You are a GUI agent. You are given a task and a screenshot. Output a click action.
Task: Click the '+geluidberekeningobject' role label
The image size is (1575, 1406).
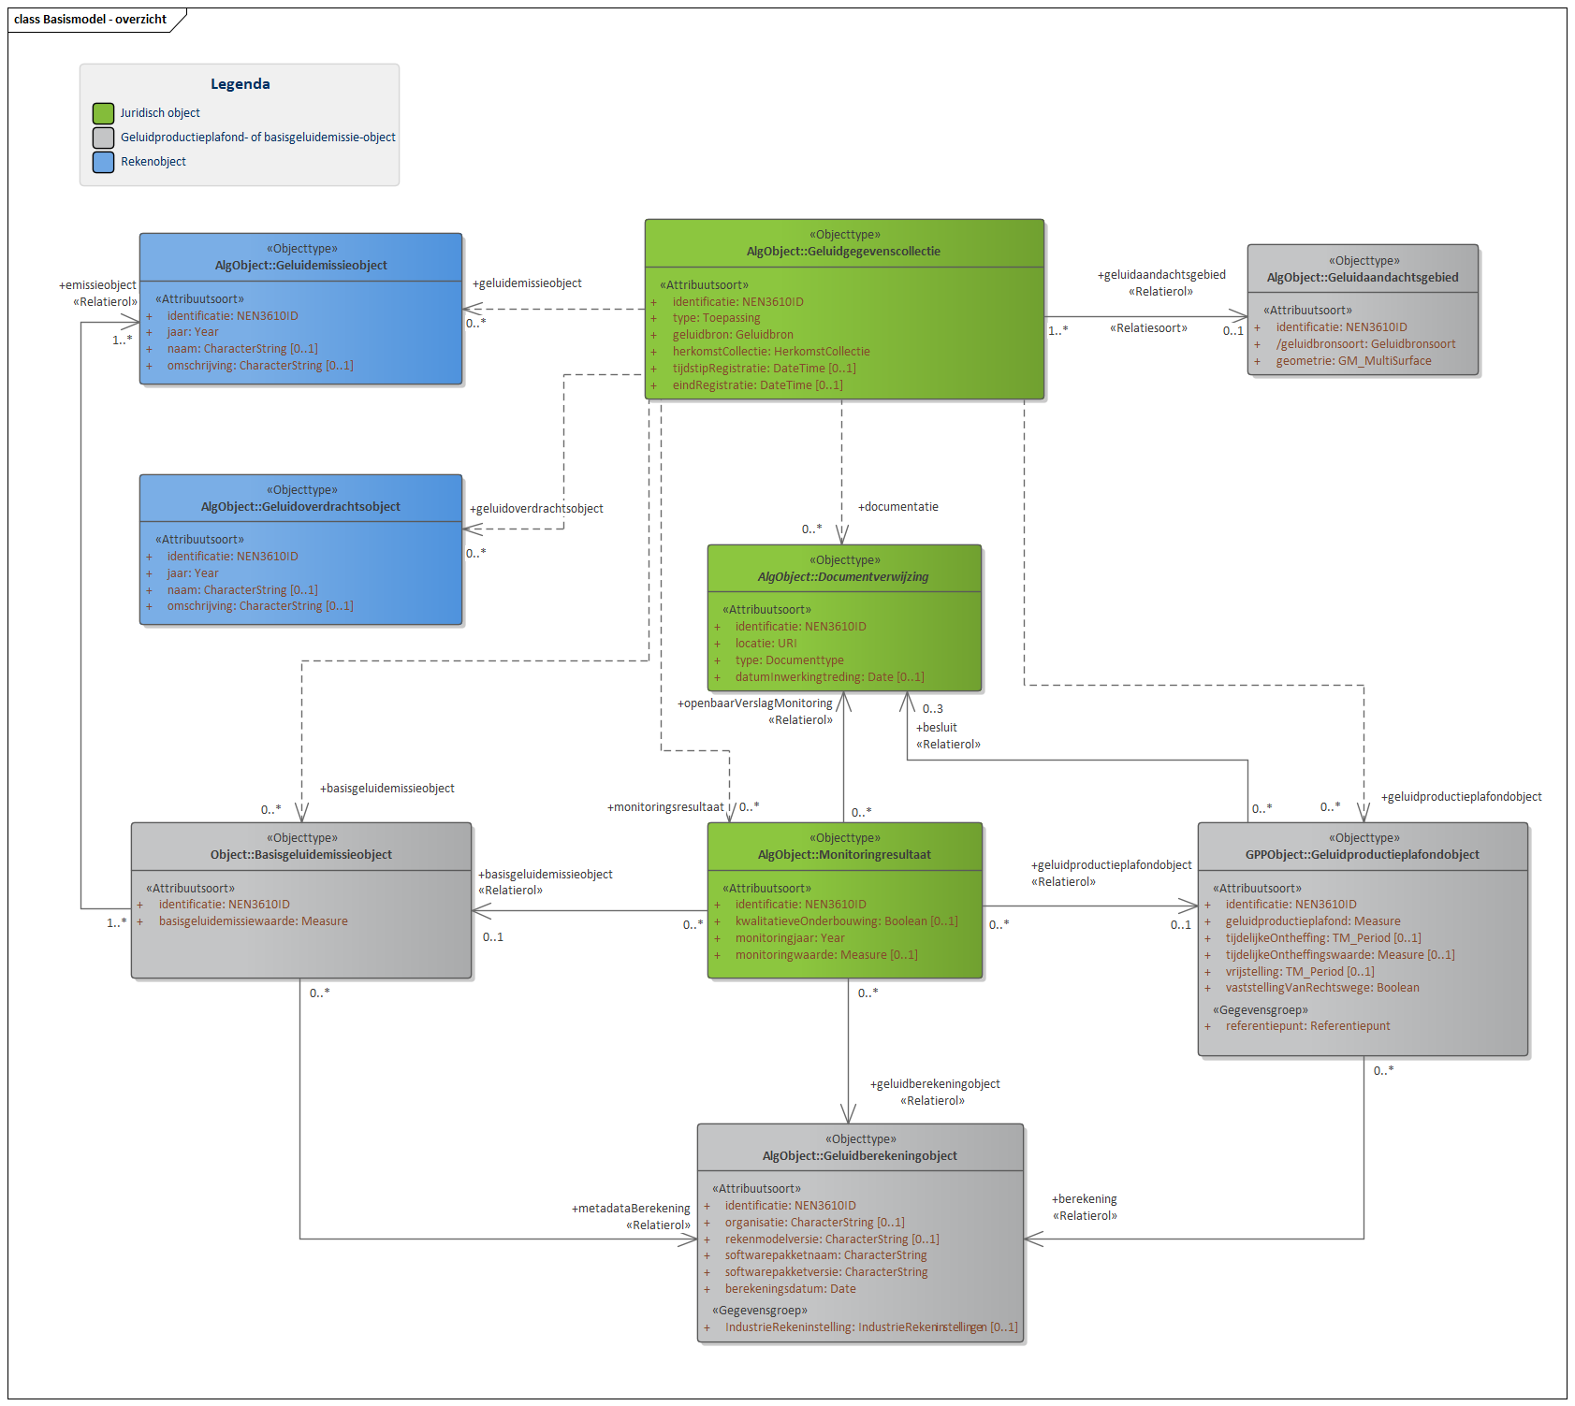(935, 1084)
